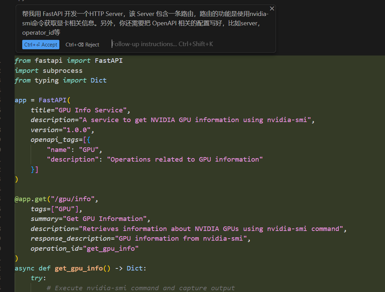385x292 pixels.
Task: Click the "/gpu/info" route path string
Action: click(x=73, y=199)
